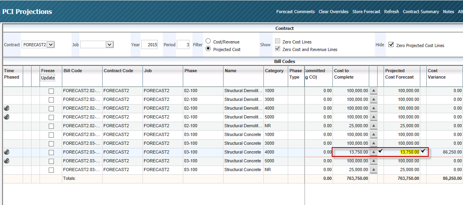Click time phased icon for Structural Concrete 5000

tap(7, 161)
